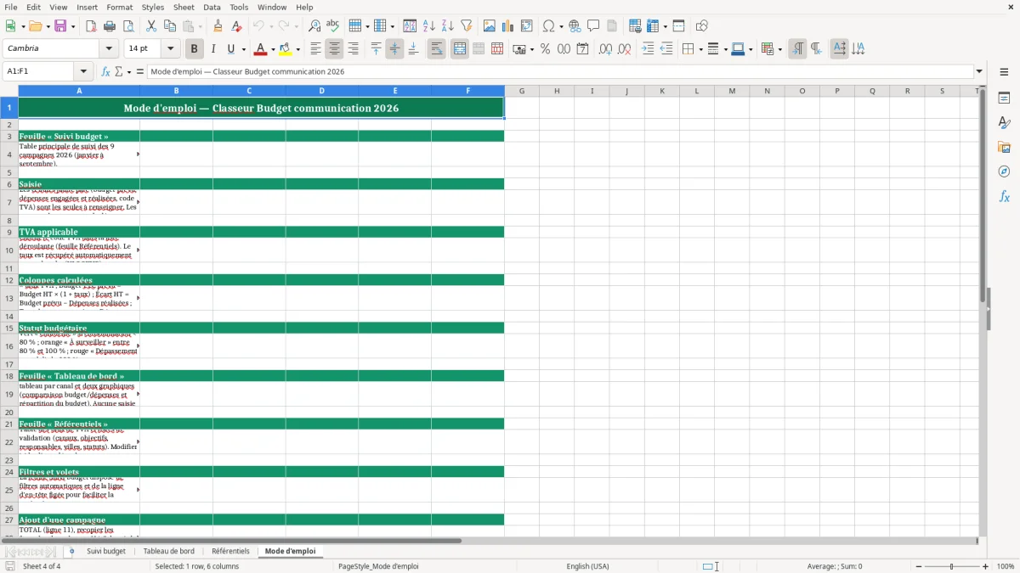This screenshot has width=1020, height=573.
Task: Insert a hyperlink
Action: tap(575, 26)
